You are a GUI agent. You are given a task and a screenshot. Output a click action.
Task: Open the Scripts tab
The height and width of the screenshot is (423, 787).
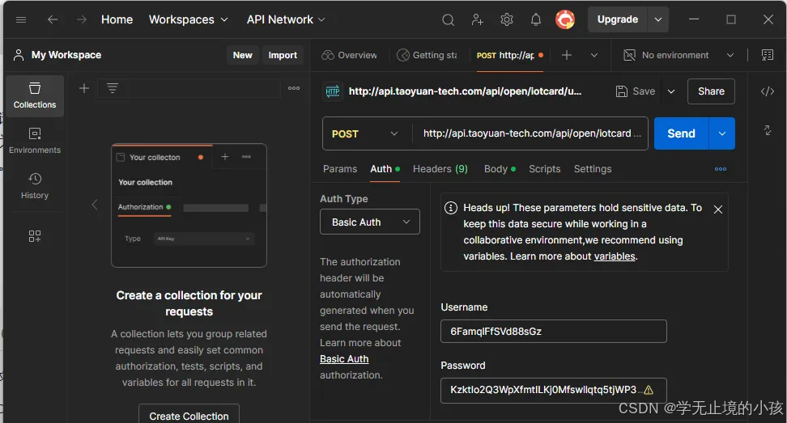click(545, 169)
